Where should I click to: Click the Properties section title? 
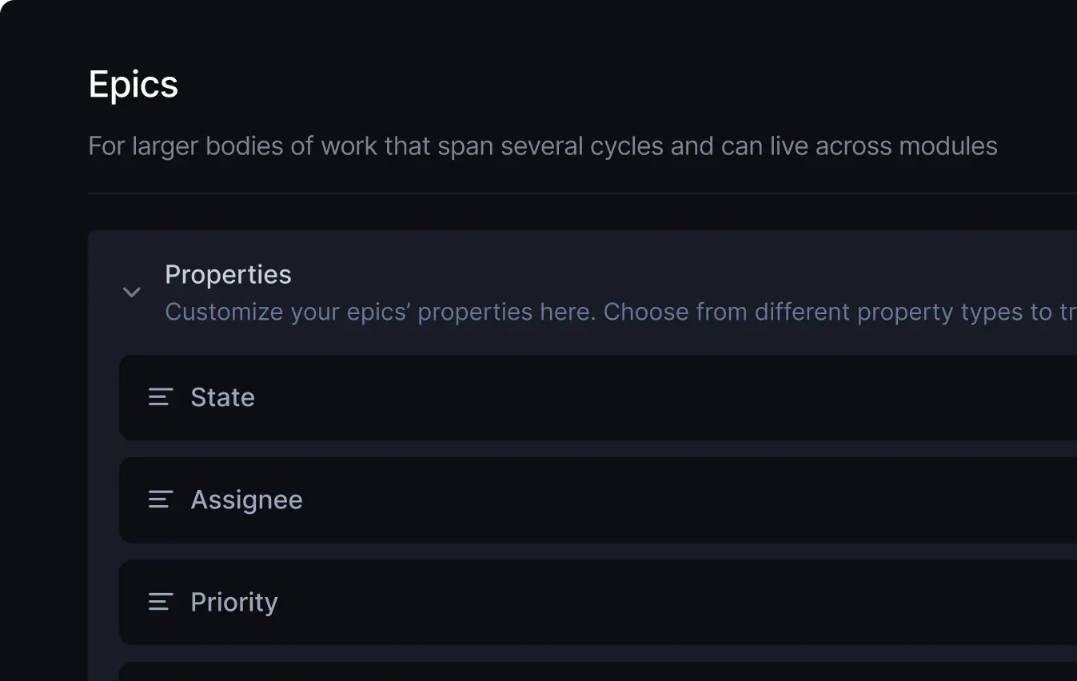228,274
